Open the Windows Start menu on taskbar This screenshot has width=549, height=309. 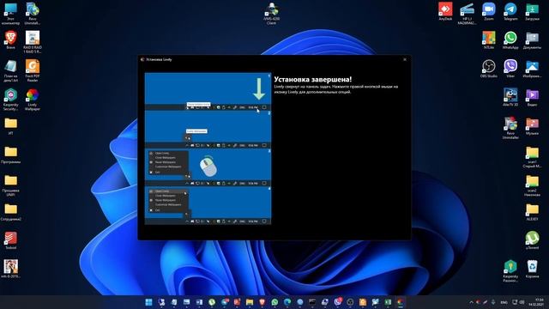pyautogui.click(x=148, y=302)
